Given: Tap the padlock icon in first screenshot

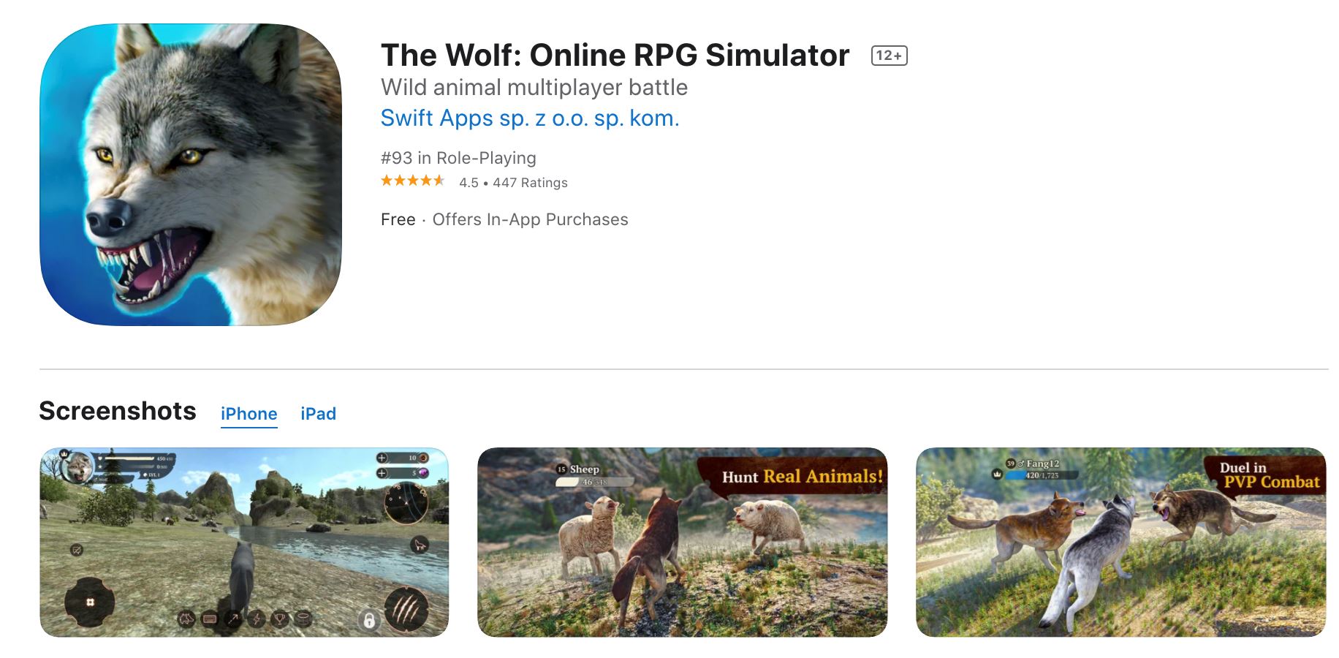Looking at the screenshot, I should [369, 621].
